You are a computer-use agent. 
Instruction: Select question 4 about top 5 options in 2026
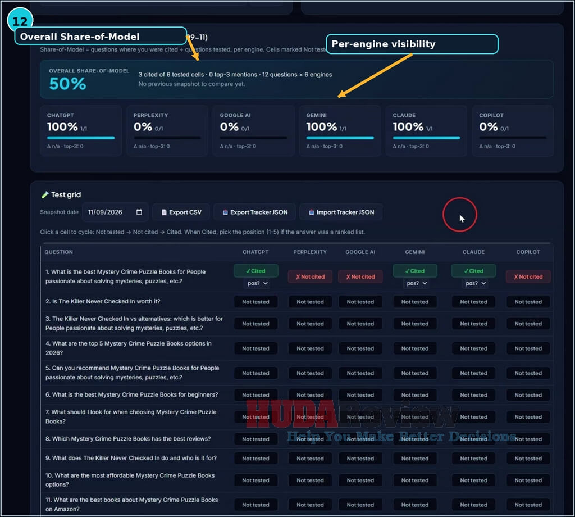129,348
